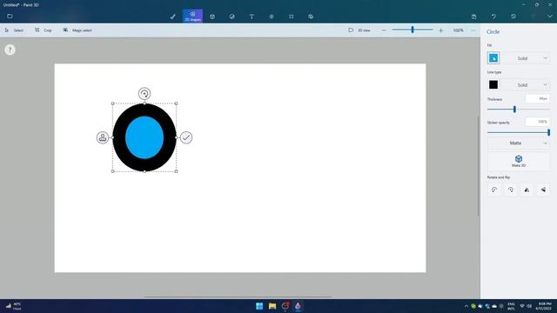
Task: Switch the ENG input language
Action: pyautogui.click(x=511, y=306)
